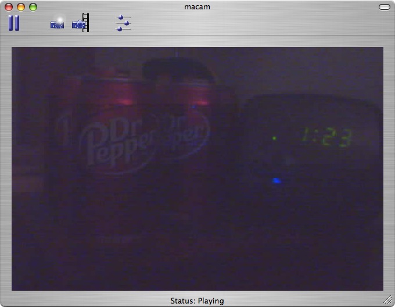This screenshot has height=307, width=395.
Task: Click the dark cap above the right can
Action: 177,69
